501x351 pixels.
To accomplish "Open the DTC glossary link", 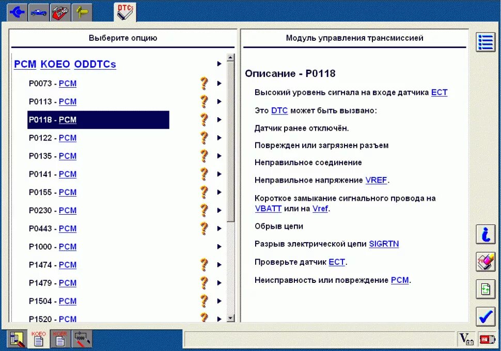I will 279,110.
